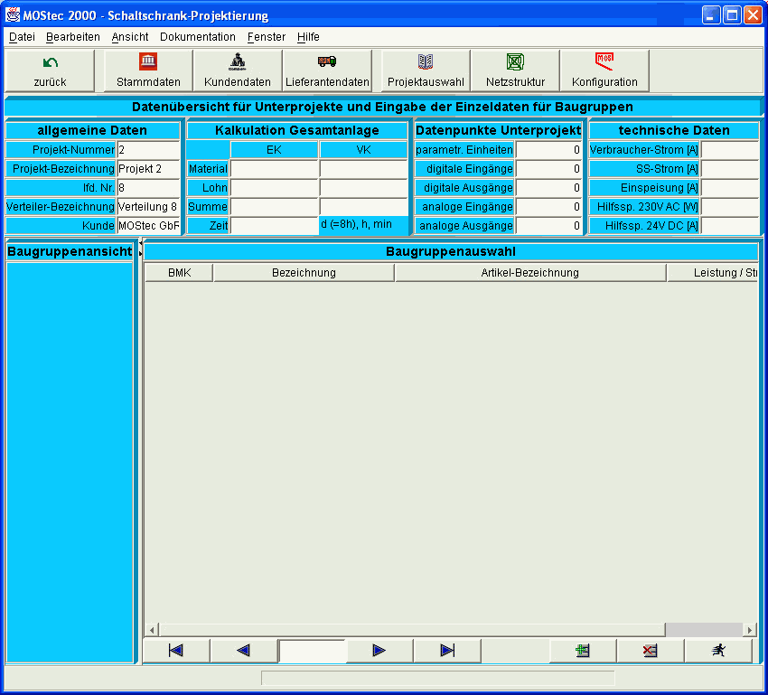Open the Fenster menu
768x695 pixels.
point(267,37)
